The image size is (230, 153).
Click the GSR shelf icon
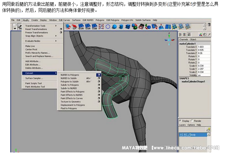[81, 27]
